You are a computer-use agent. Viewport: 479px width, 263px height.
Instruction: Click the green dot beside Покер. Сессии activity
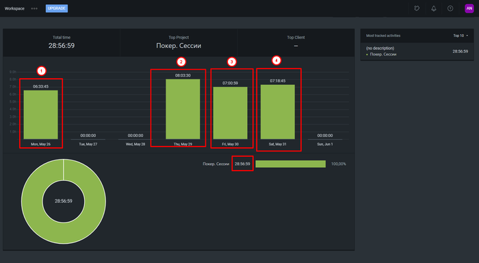[367, 55]
